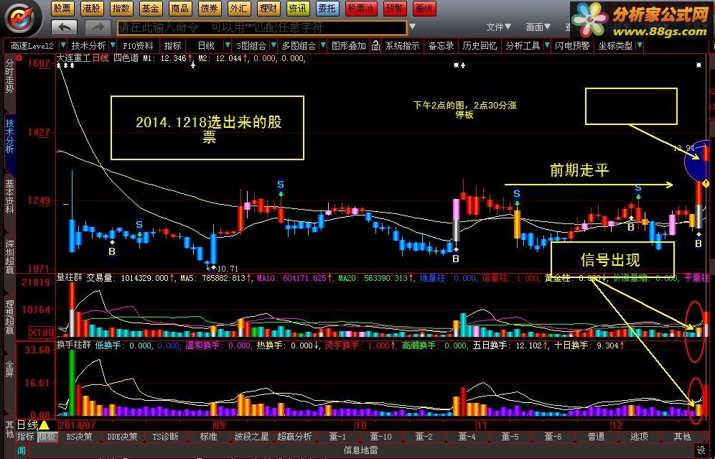The width and height of the screenshot is (715, 459).
Task: Open the 文件 menu
Action: tap(498, 27)
